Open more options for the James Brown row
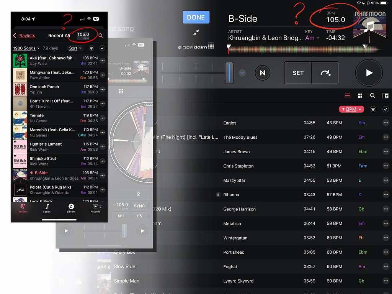Image resolution: width=392 pixels, height=294 pixels. [x=386, y=151]
